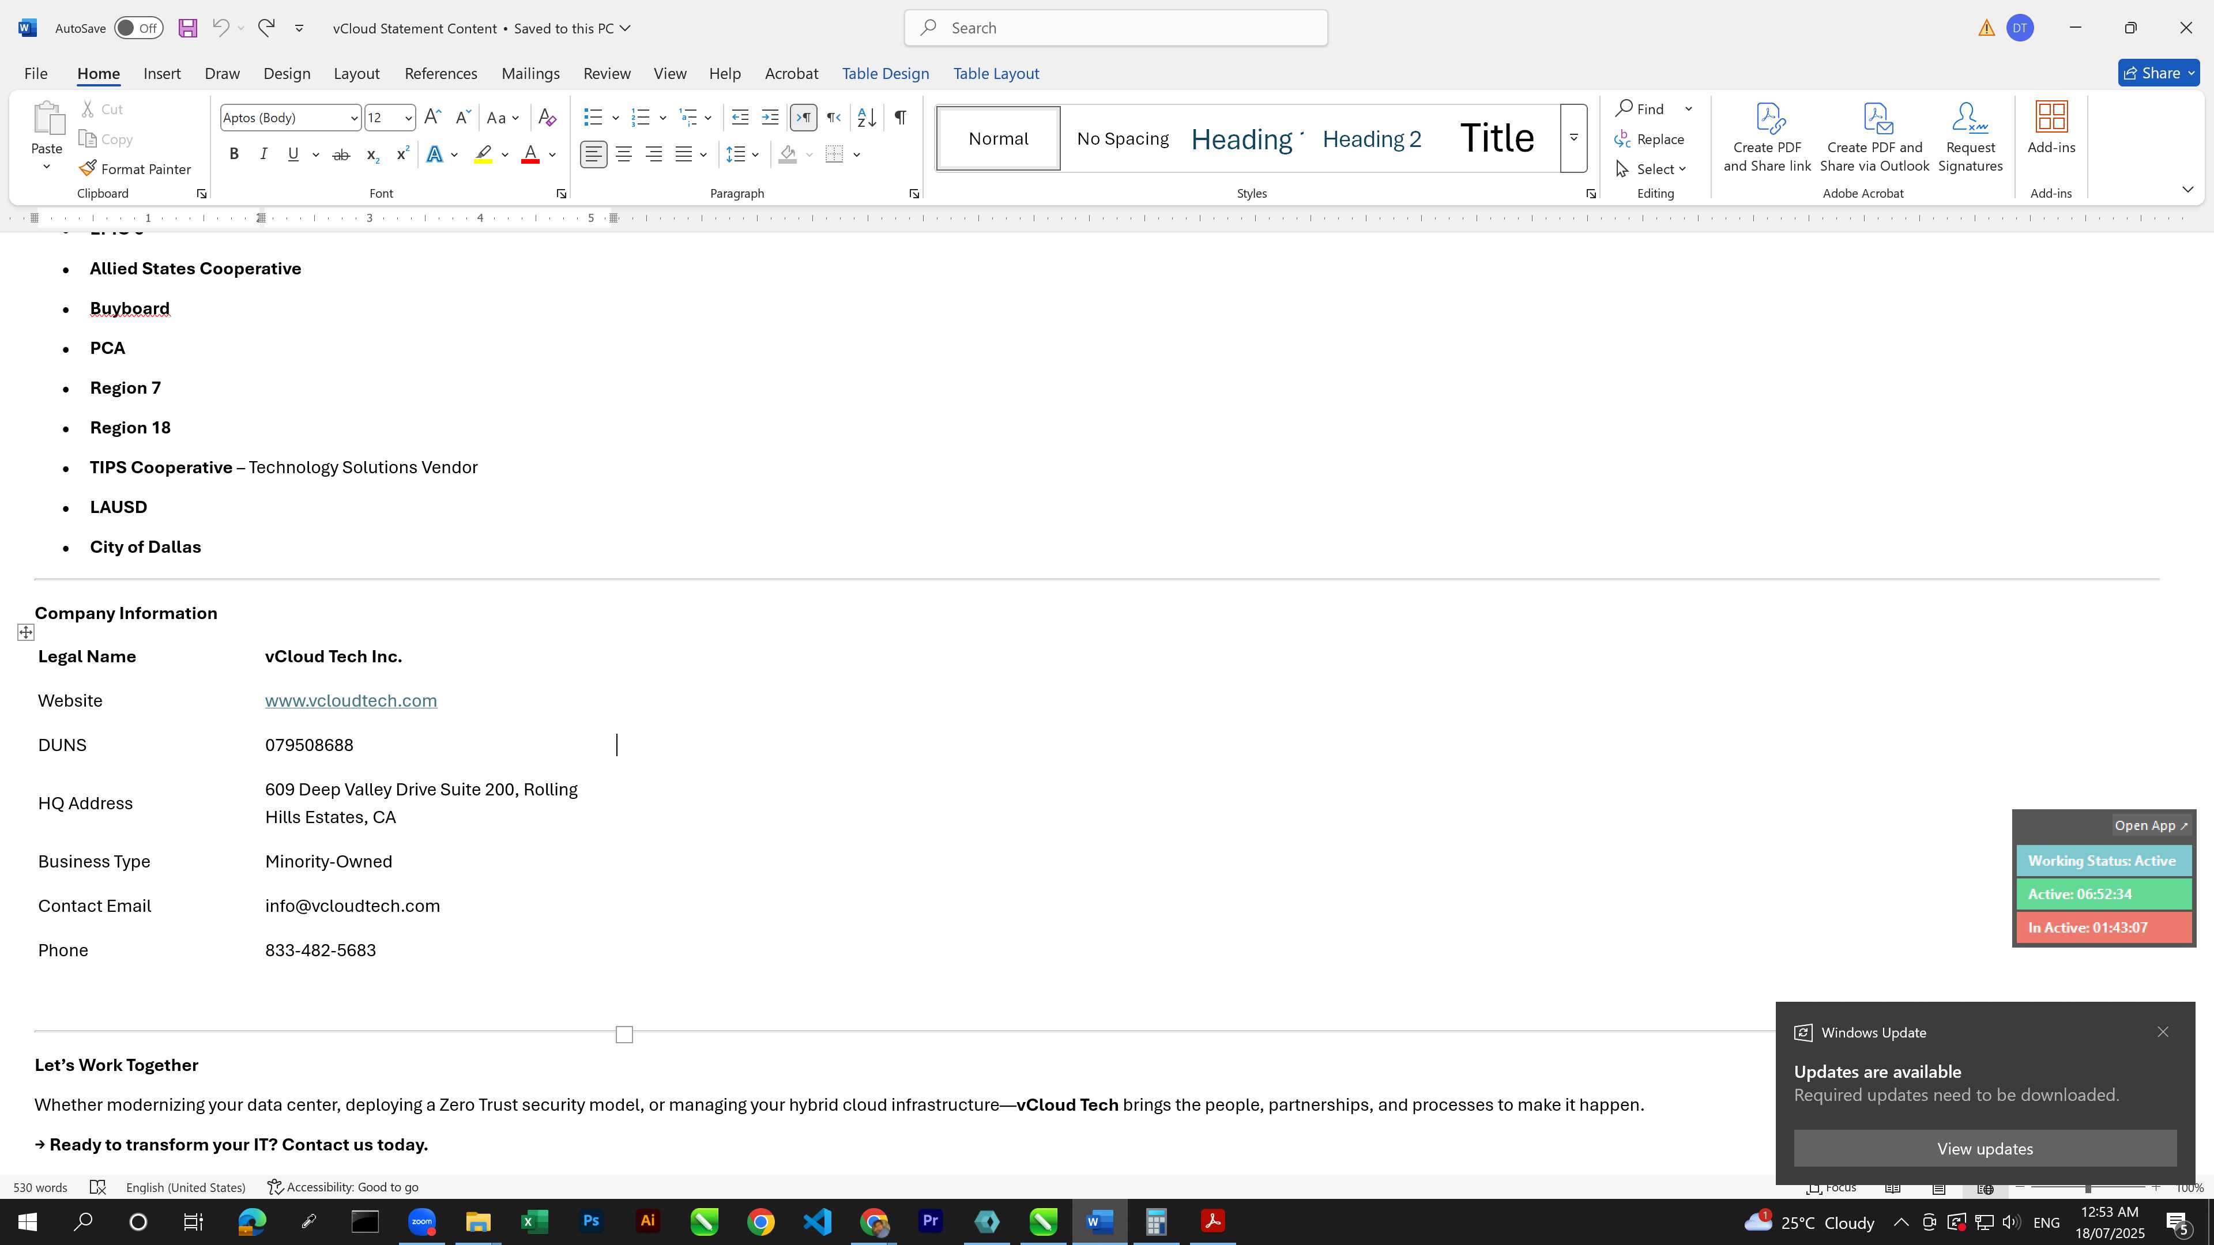The height and width of the screenshot is (1245, 2214).
Task: Sort the selected text alphabetically
Action: click(x=867, y=118)
